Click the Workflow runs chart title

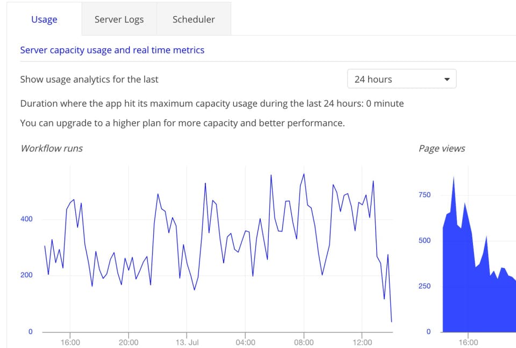[52, 148]
